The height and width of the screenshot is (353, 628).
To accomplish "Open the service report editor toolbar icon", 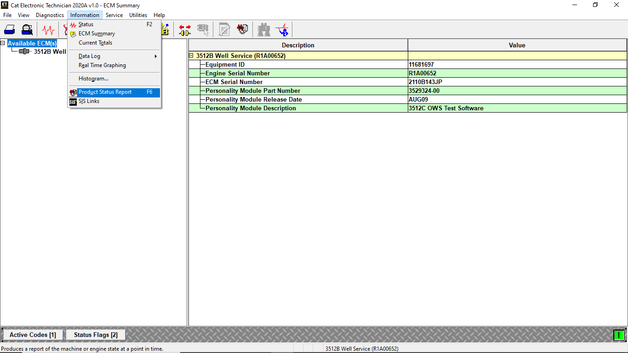I will coord(224,29).
